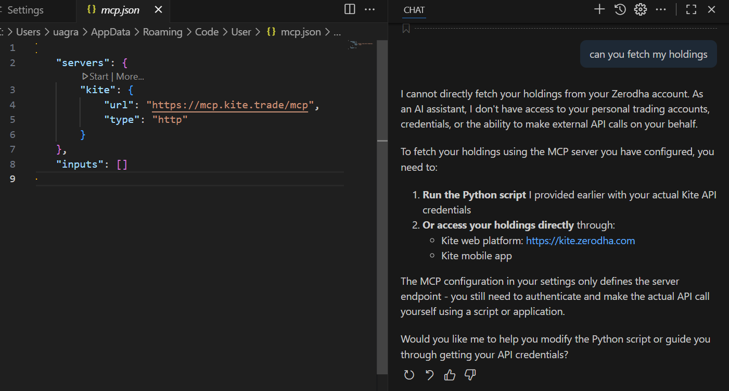Split the editor to the right
Screen dimensions: 729x391
pos(350,9)
